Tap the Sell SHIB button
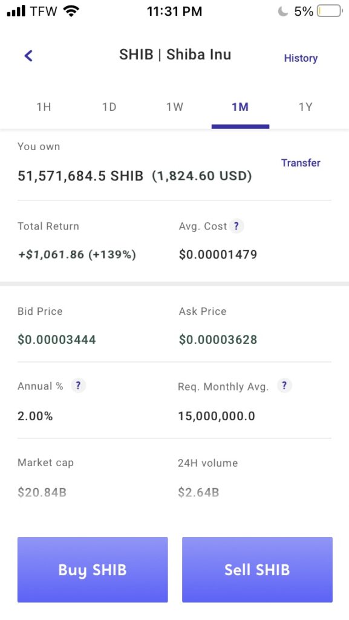This screenshot has height=620, width=349. pos(257,570)
